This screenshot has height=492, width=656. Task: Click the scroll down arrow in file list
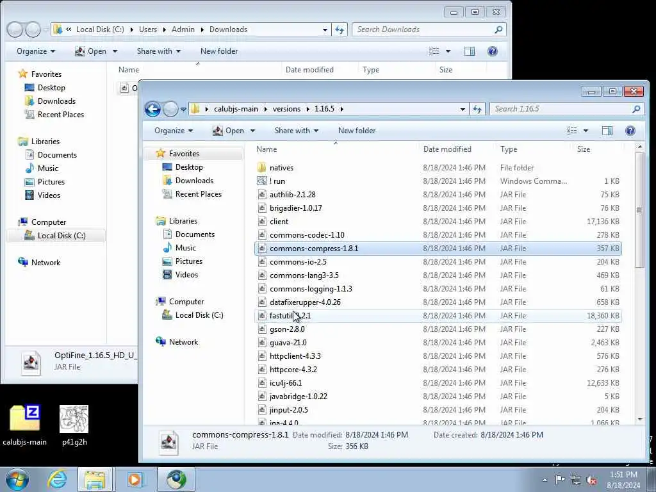click(640, 419)
